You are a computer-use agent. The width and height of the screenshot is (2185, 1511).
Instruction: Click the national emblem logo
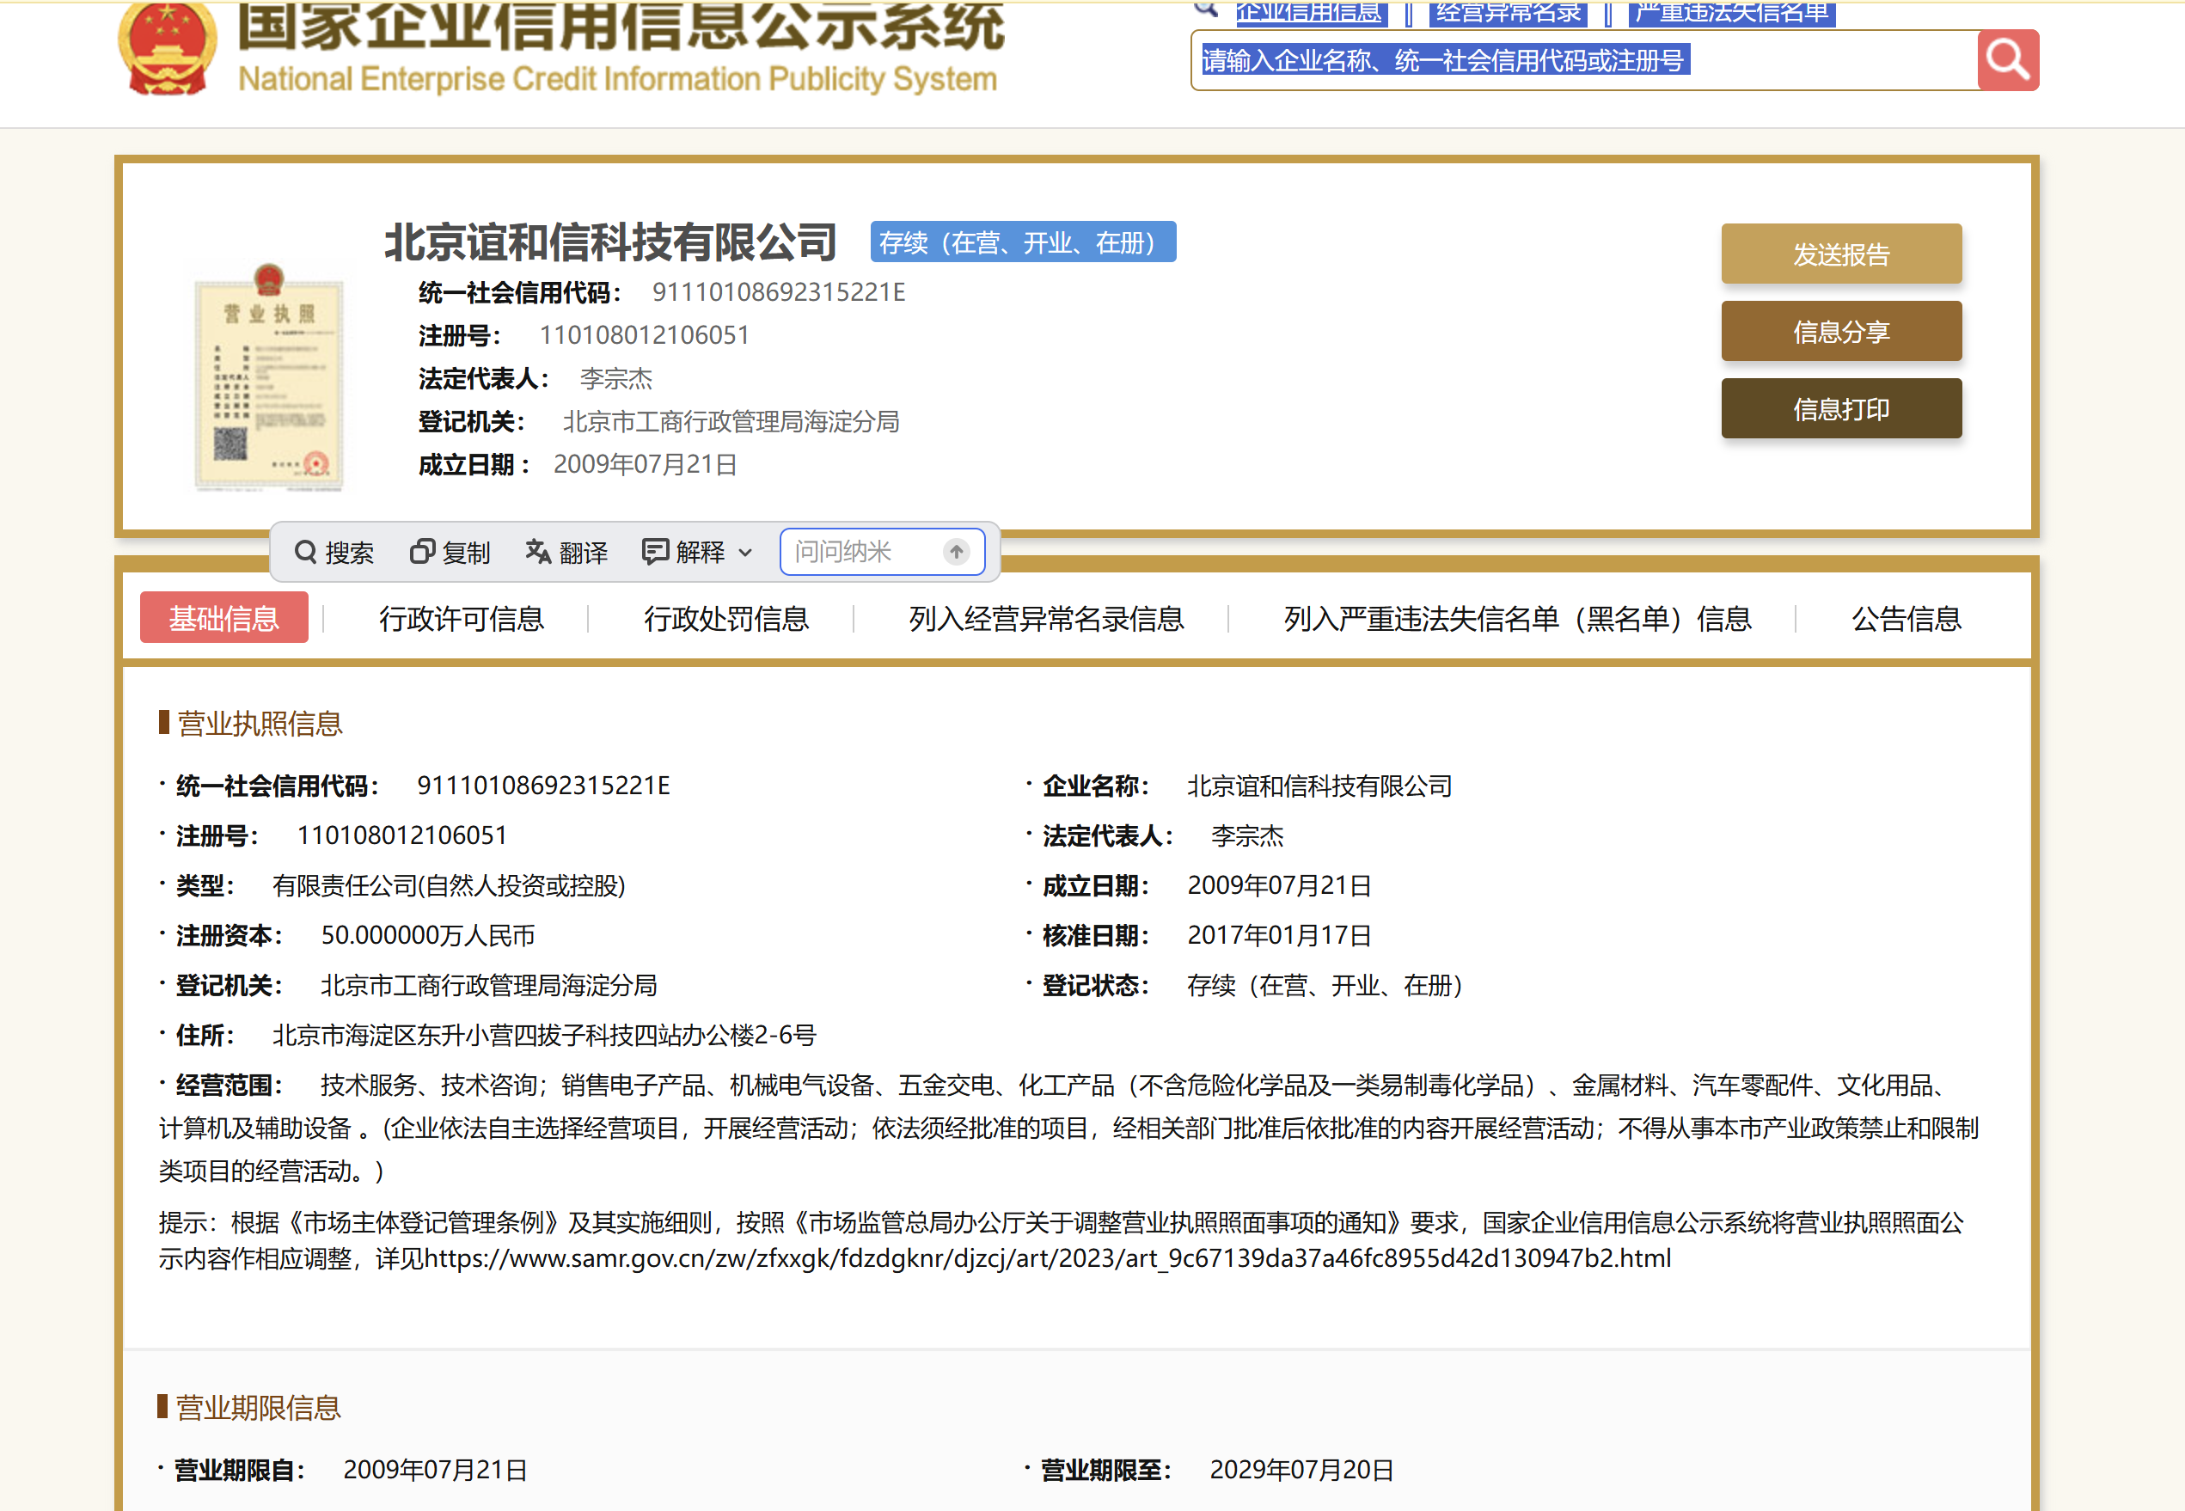click(x=168, y=49)
